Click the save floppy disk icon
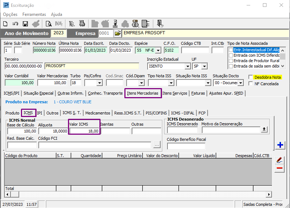Image resolution: width=290 pixels, height=208 pixels. (x=25, y=24)
